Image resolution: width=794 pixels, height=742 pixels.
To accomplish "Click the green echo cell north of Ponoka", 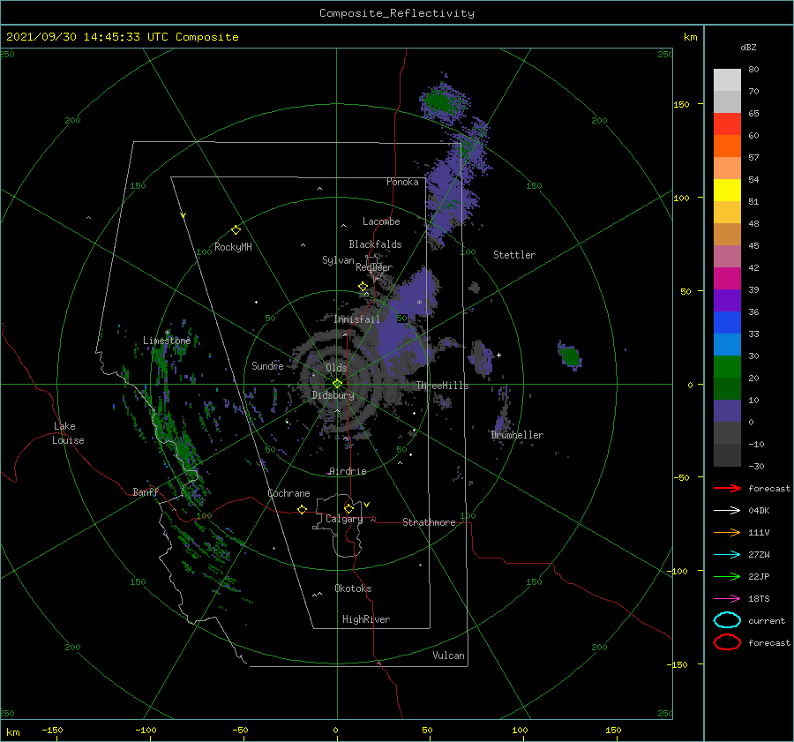I will (x=440, y=101).
